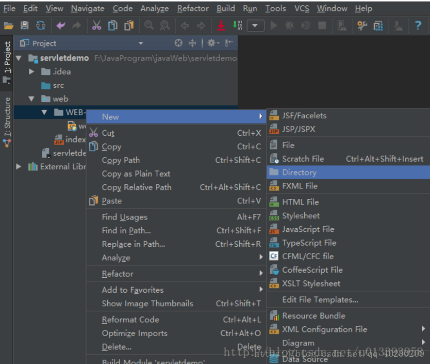Click the Cut scissors toolbar icon
The height and width of the screenshot is (364, 430).
click(96, 25)
